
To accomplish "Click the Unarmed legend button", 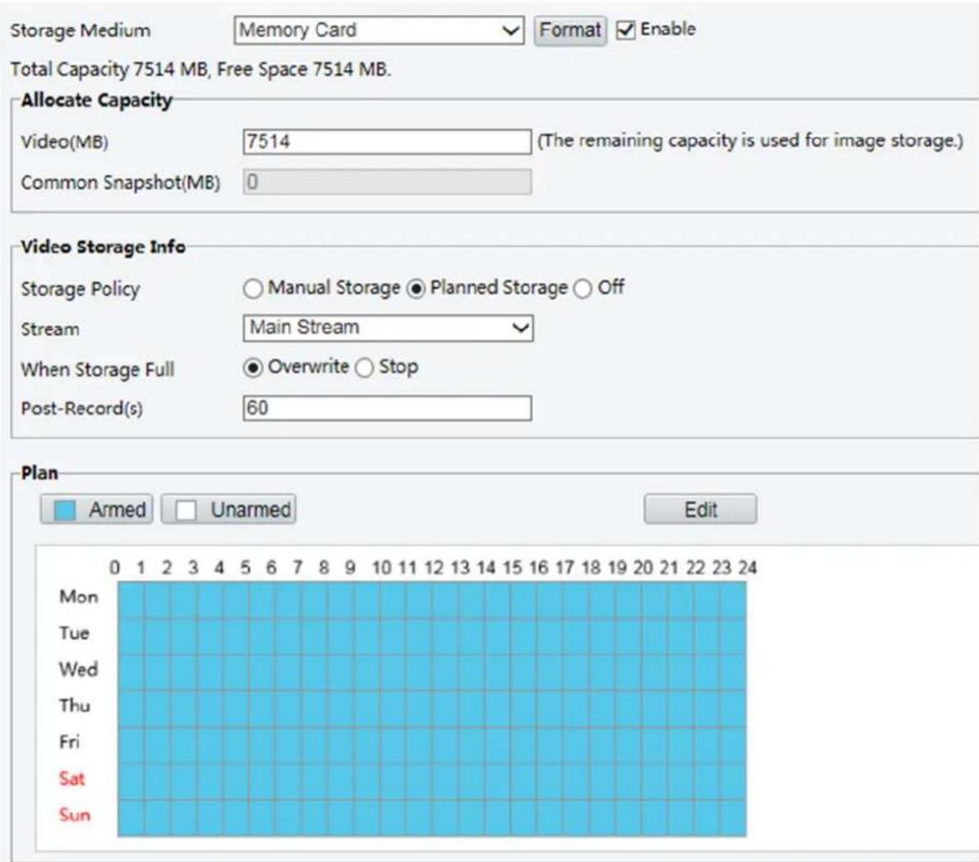I will (x=229, y=509).
